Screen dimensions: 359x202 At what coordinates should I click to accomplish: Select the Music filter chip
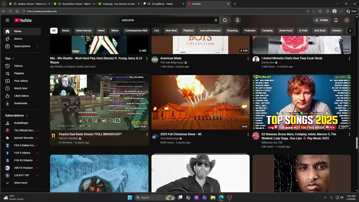pyautogui.click(x=66, y=31)
